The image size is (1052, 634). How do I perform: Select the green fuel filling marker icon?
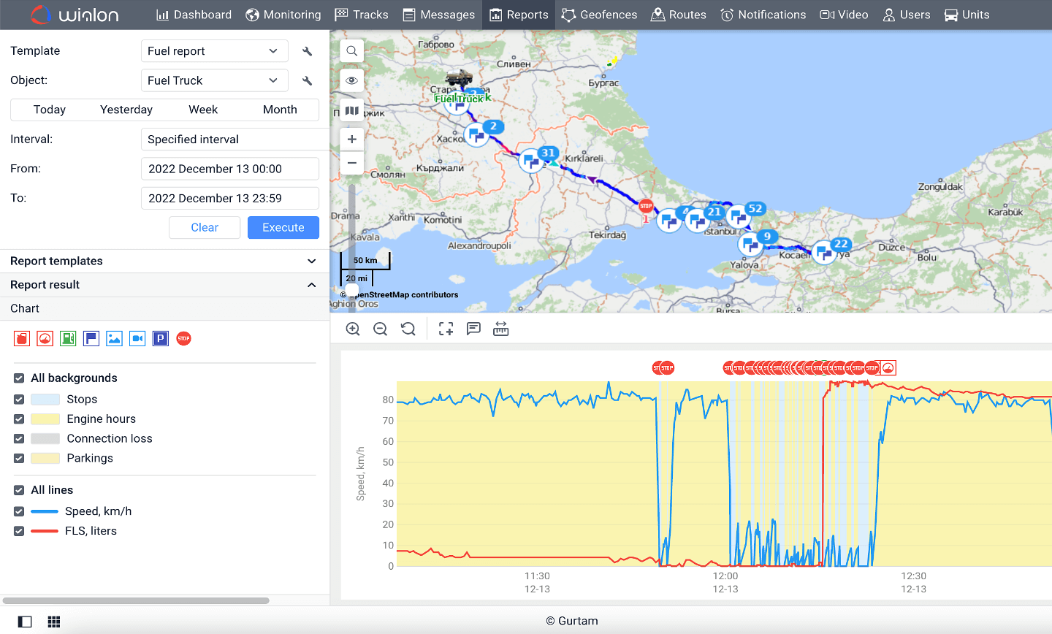pos(67,338)
